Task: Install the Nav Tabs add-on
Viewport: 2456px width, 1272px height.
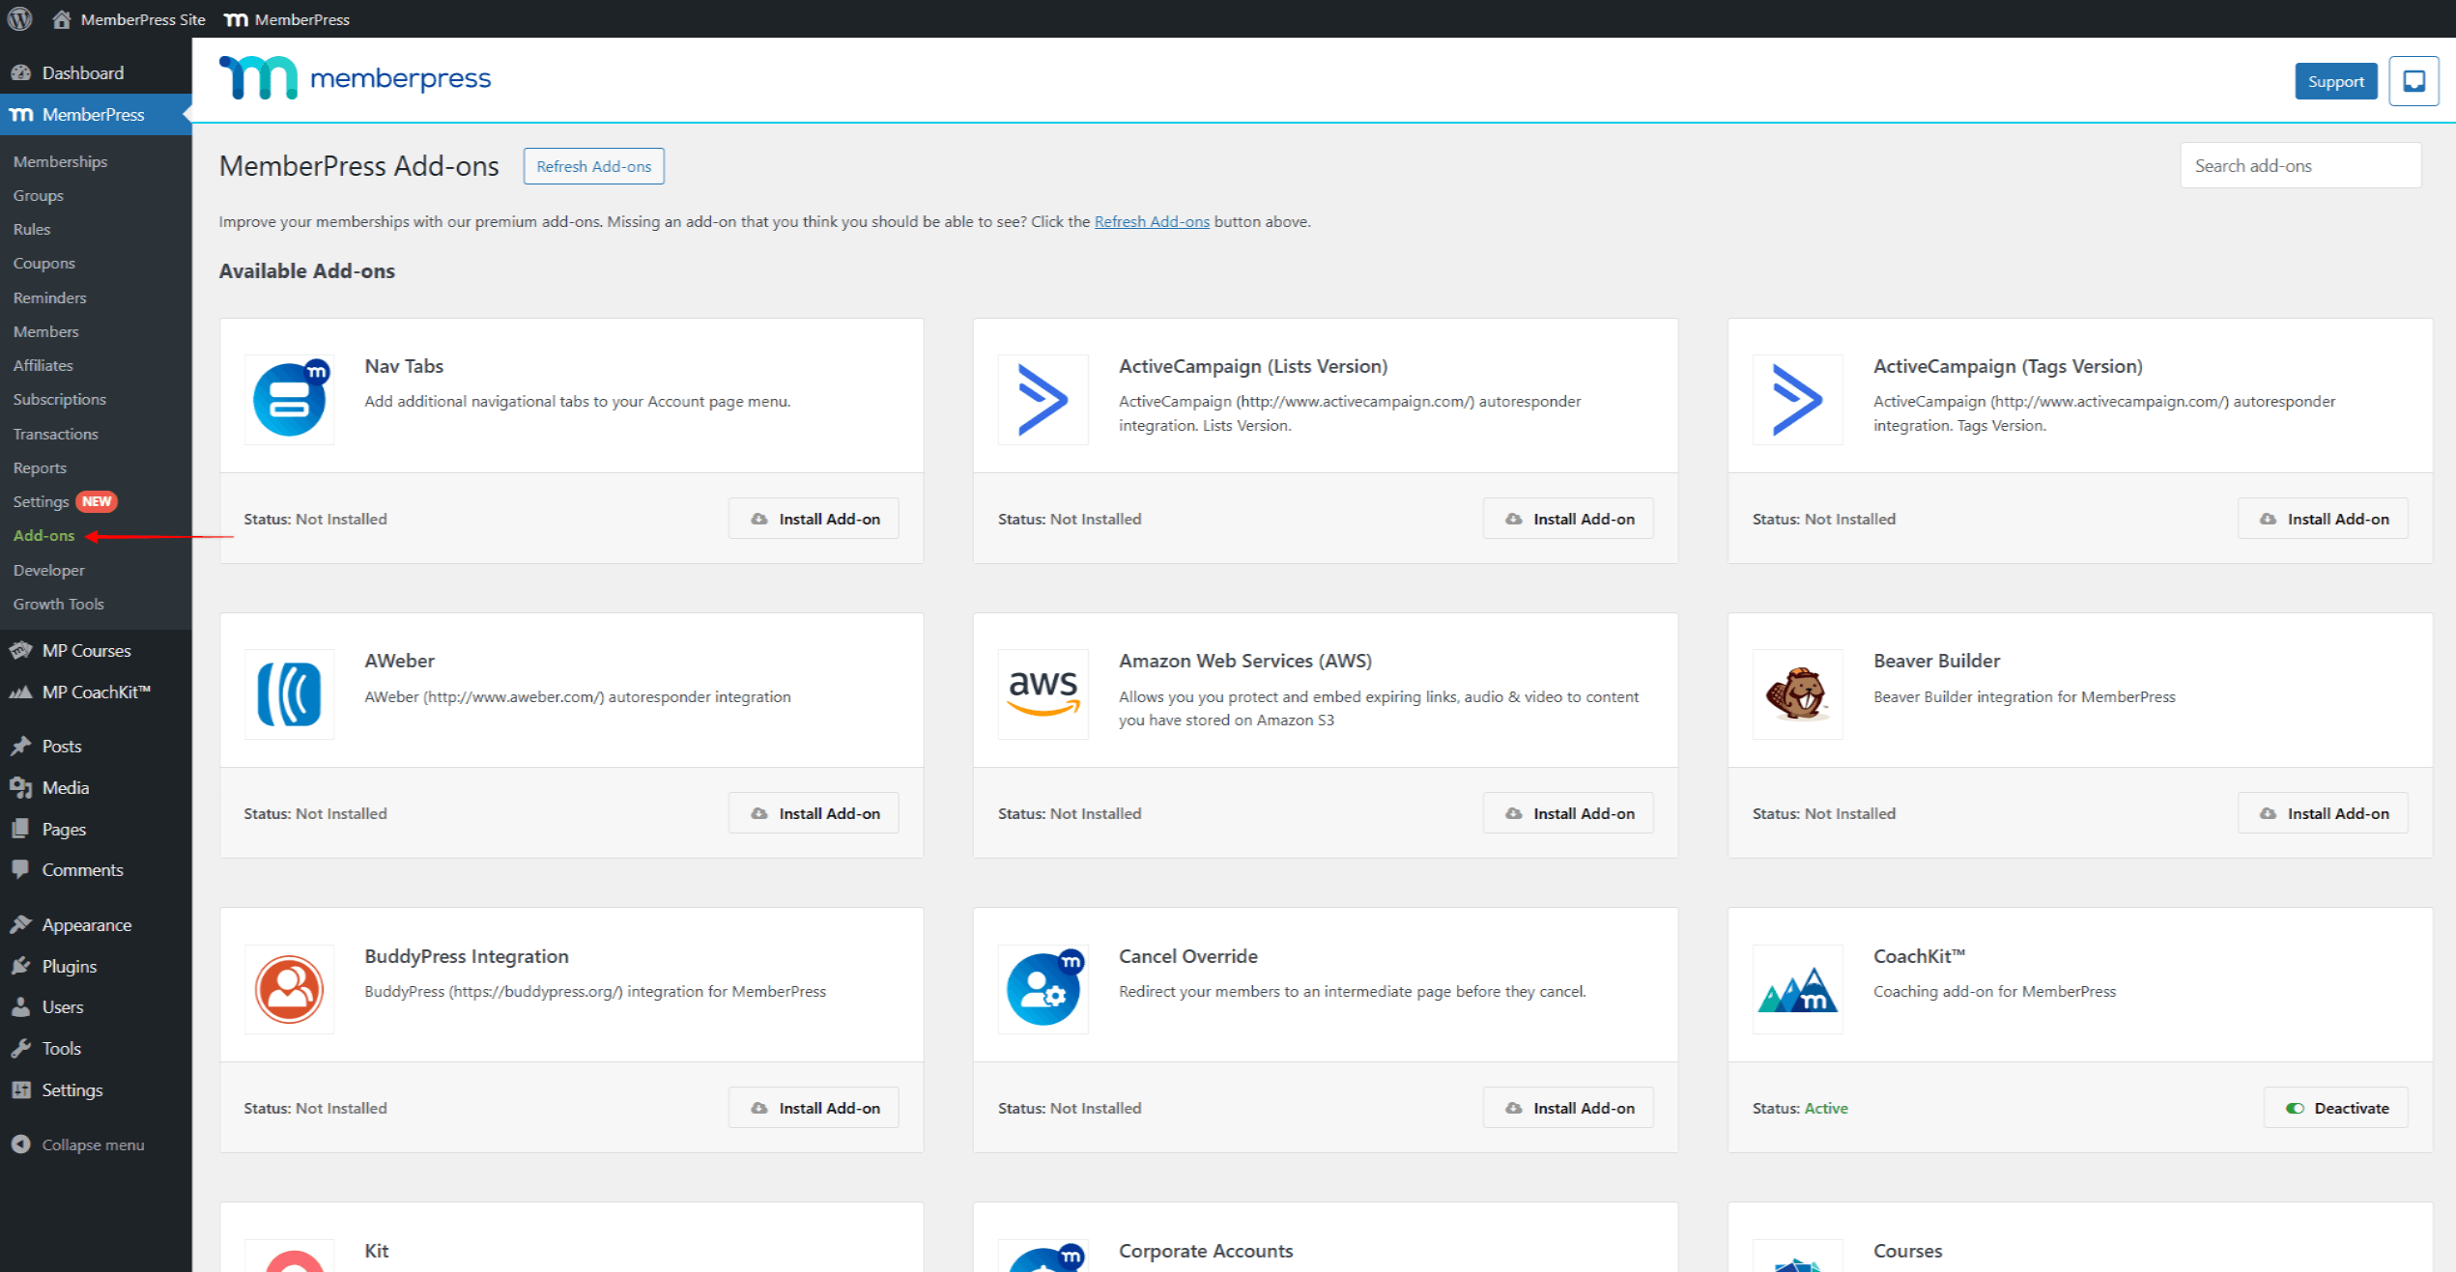Action: point(814,519)
